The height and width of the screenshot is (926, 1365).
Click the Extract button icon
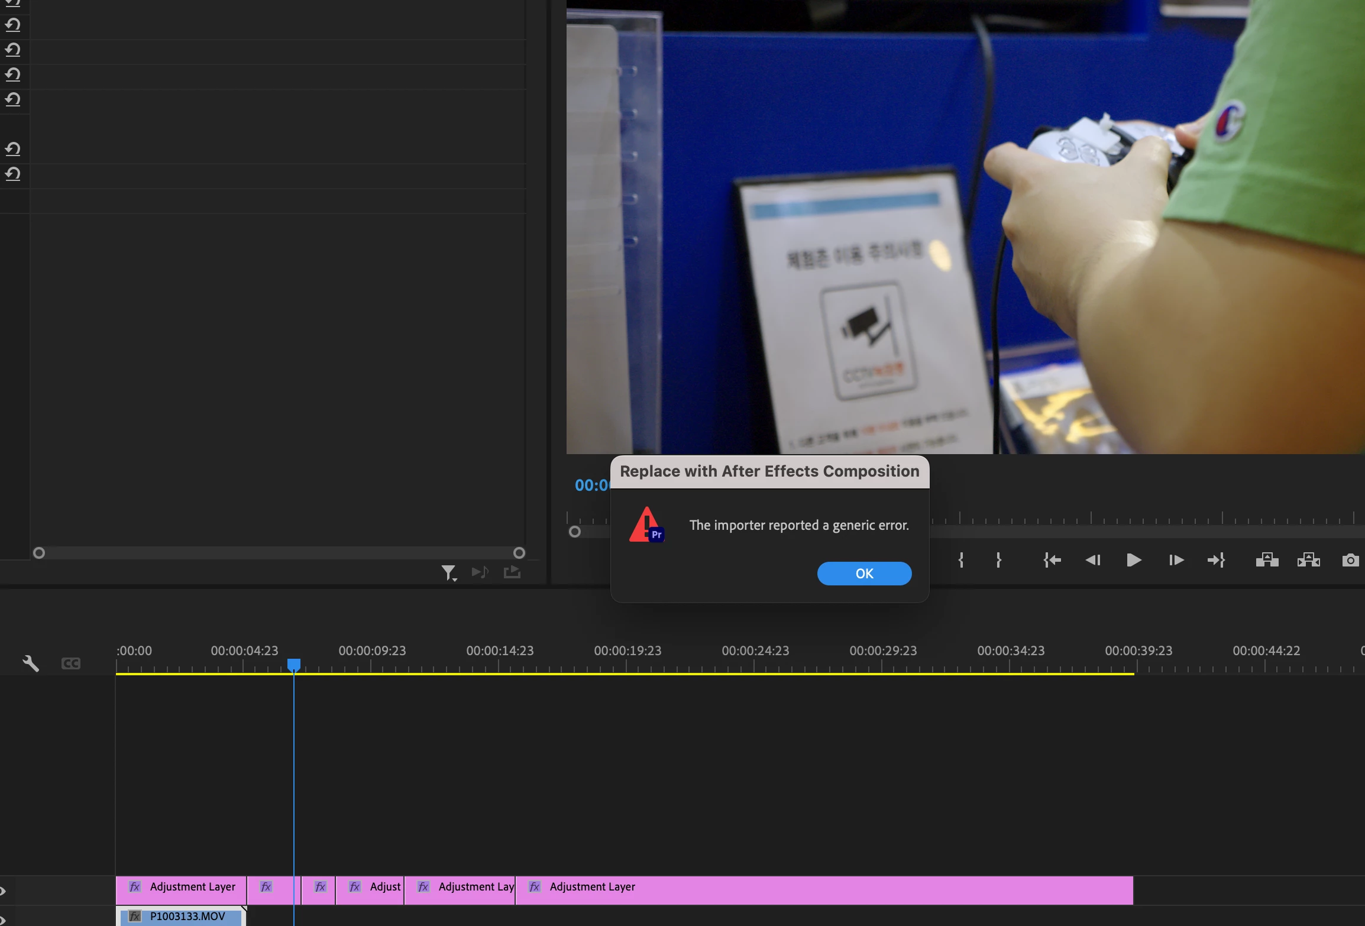click(x=1308, y=560)
